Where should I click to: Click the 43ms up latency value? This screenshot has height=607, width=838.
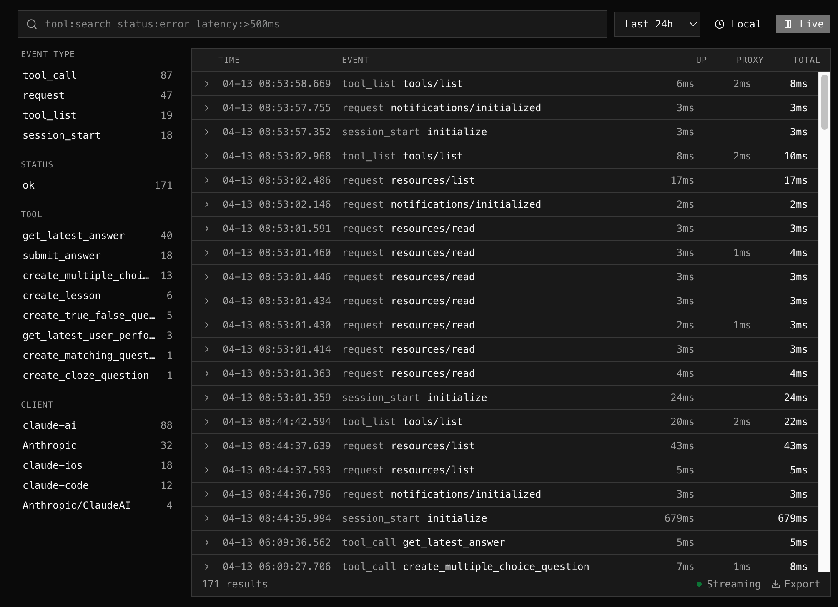682,446
